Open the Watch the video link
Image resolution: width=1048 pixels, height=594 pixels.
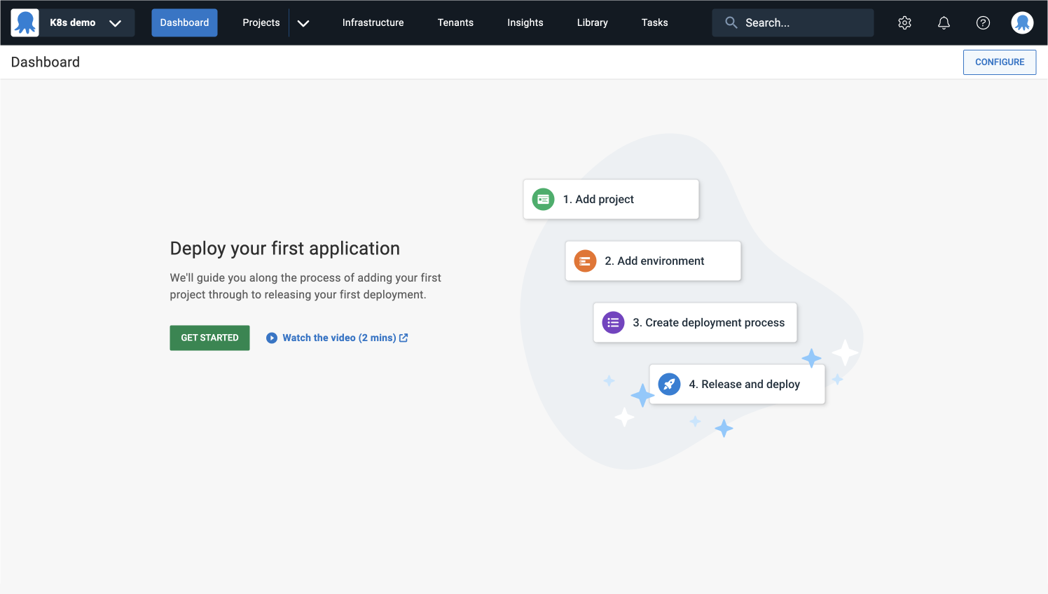[x=339, y=338]
